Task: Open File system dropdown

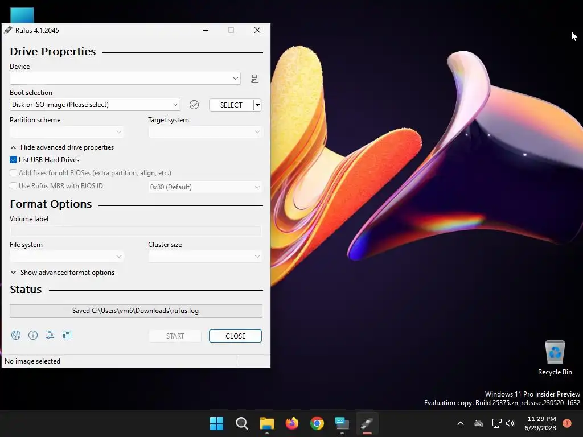Action: [67, 257]
